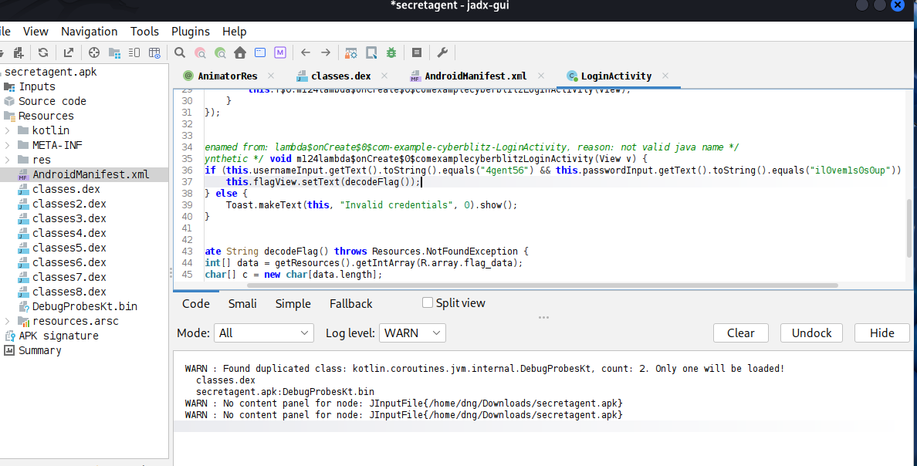Image resolution: width=917 pixels, height=466 pixels.
Task: Open comment search with green magnifier icon
Action: [220, 52]
